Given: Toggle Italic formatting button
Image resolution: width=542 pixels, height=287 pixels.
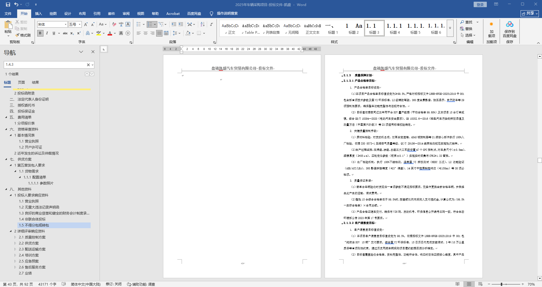Looking at the screenshot, I should click(47, 33).
